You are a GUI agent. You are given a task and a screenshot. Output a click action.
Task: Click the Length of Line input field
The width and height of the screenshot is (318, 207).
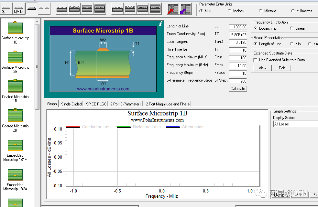coord(238,27)
